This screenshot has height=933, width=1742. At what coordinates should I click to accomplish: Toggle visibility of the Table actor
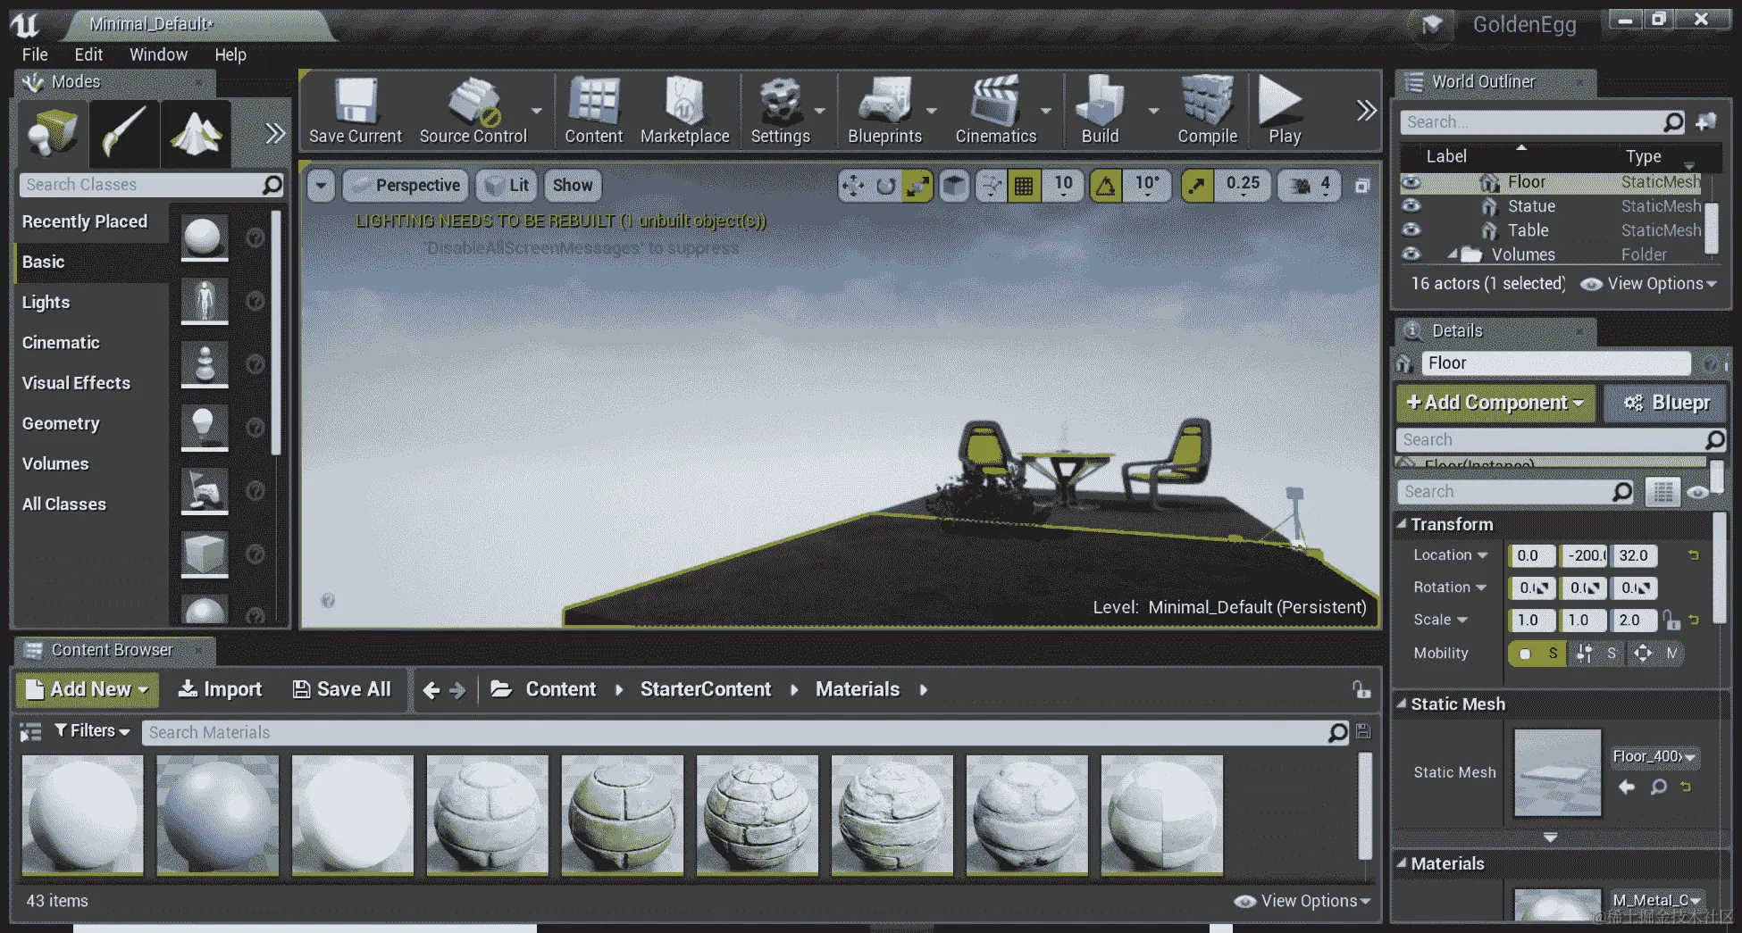pyautogui.click(x=1411, y=230)
